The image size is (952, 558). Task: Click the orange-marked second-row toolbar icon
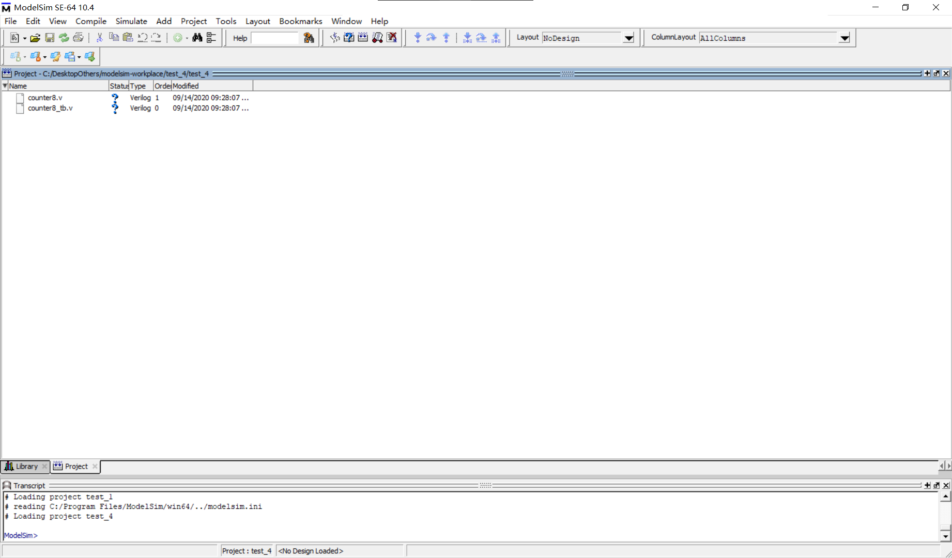[36, 57]
